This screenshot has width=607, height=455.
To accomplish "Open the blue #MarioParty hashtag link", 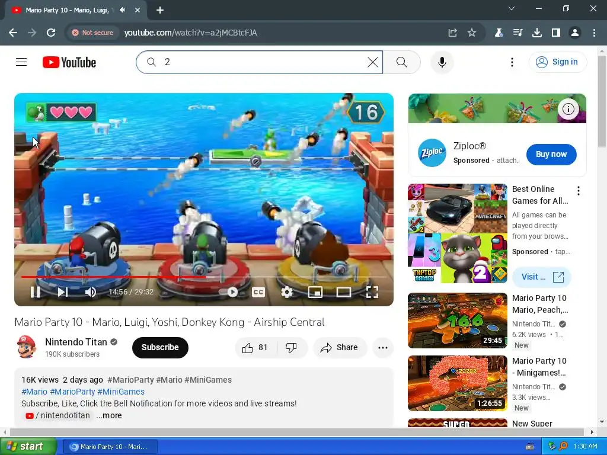I will (x=72, y=392).
